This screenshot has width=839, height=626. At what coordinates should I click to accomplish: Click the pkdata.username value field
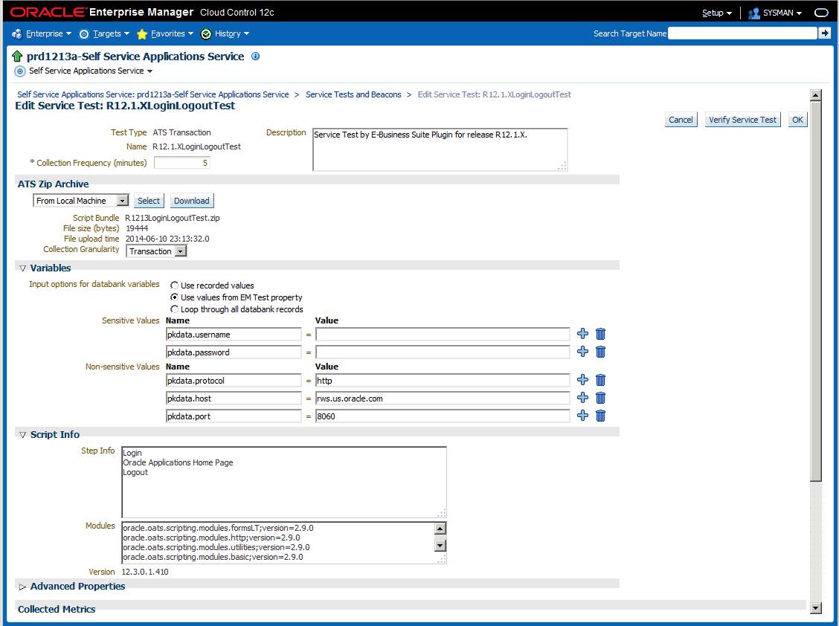click(443, 335)
